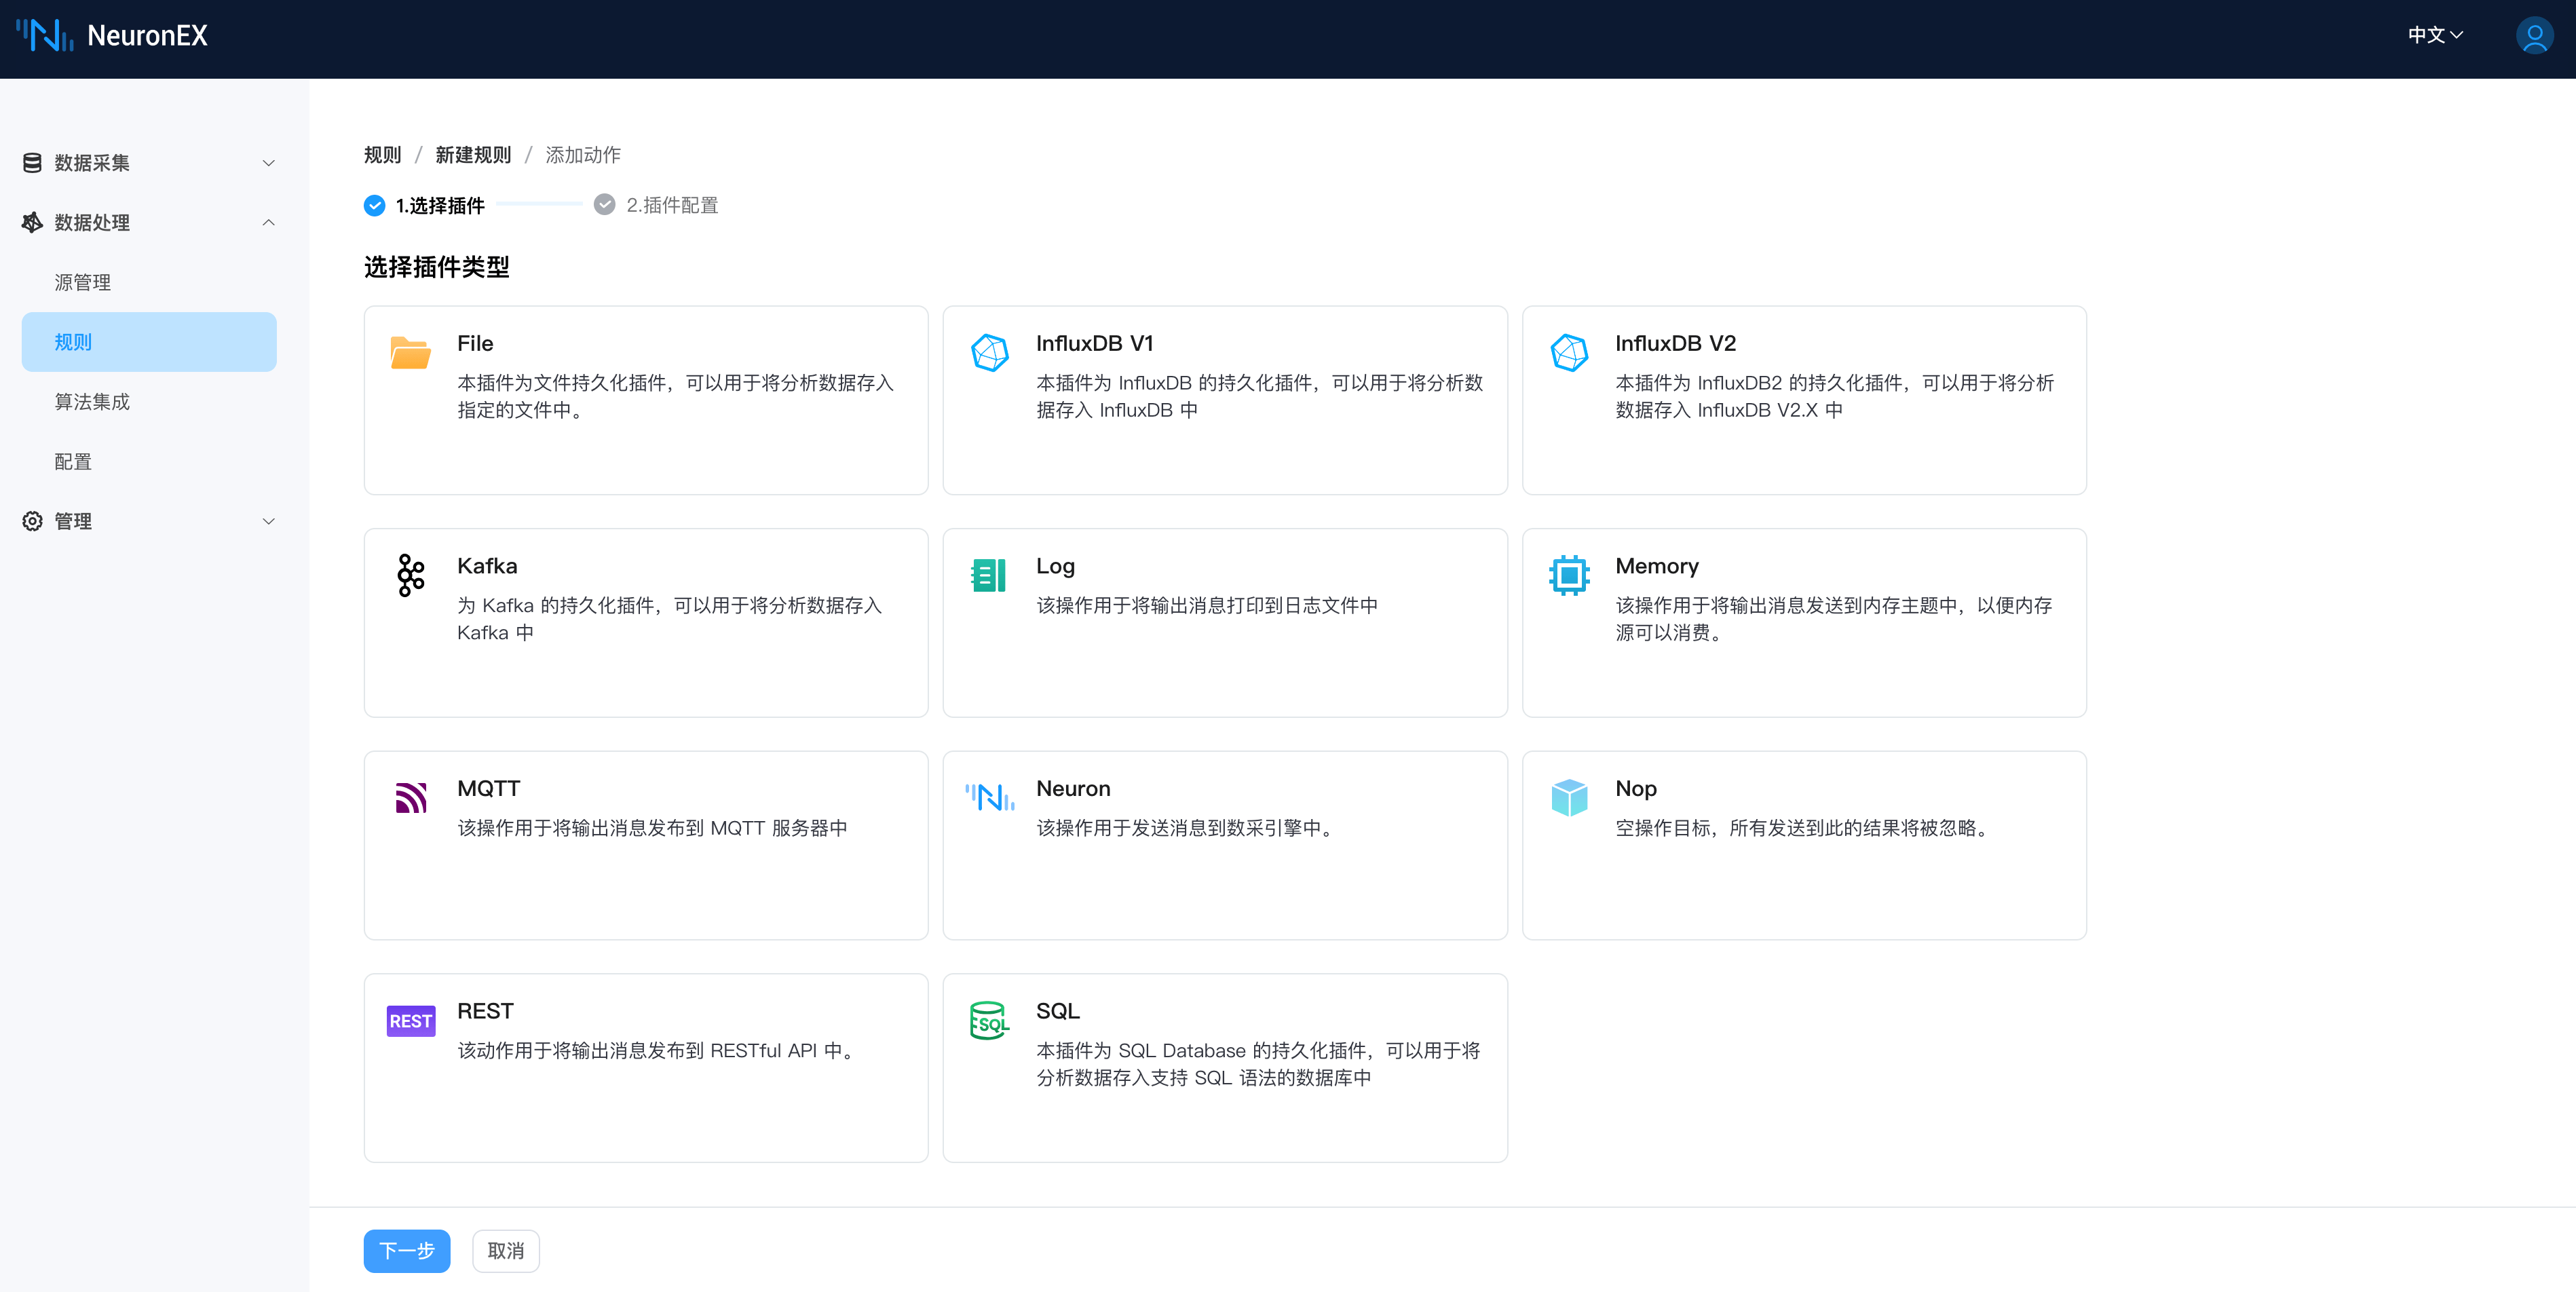The width and height of the screenshot is (2576, 1292).
Task: Click the File plugin folder icon
Action: pos(410,353)
